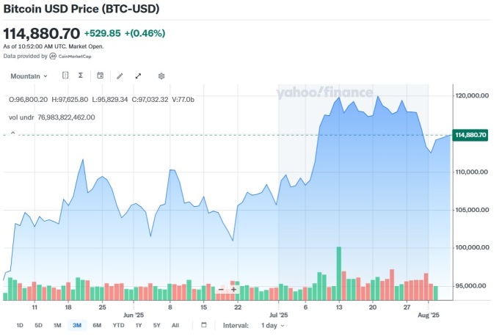Open chart settings gear
The image size is (499, 336).
(x=161, y=76)
